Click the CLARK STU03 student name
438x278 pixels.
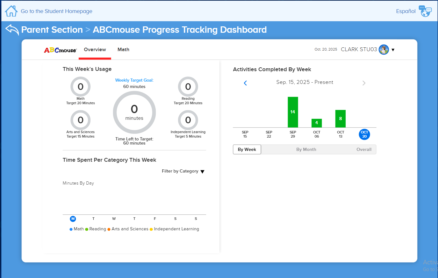359,50
